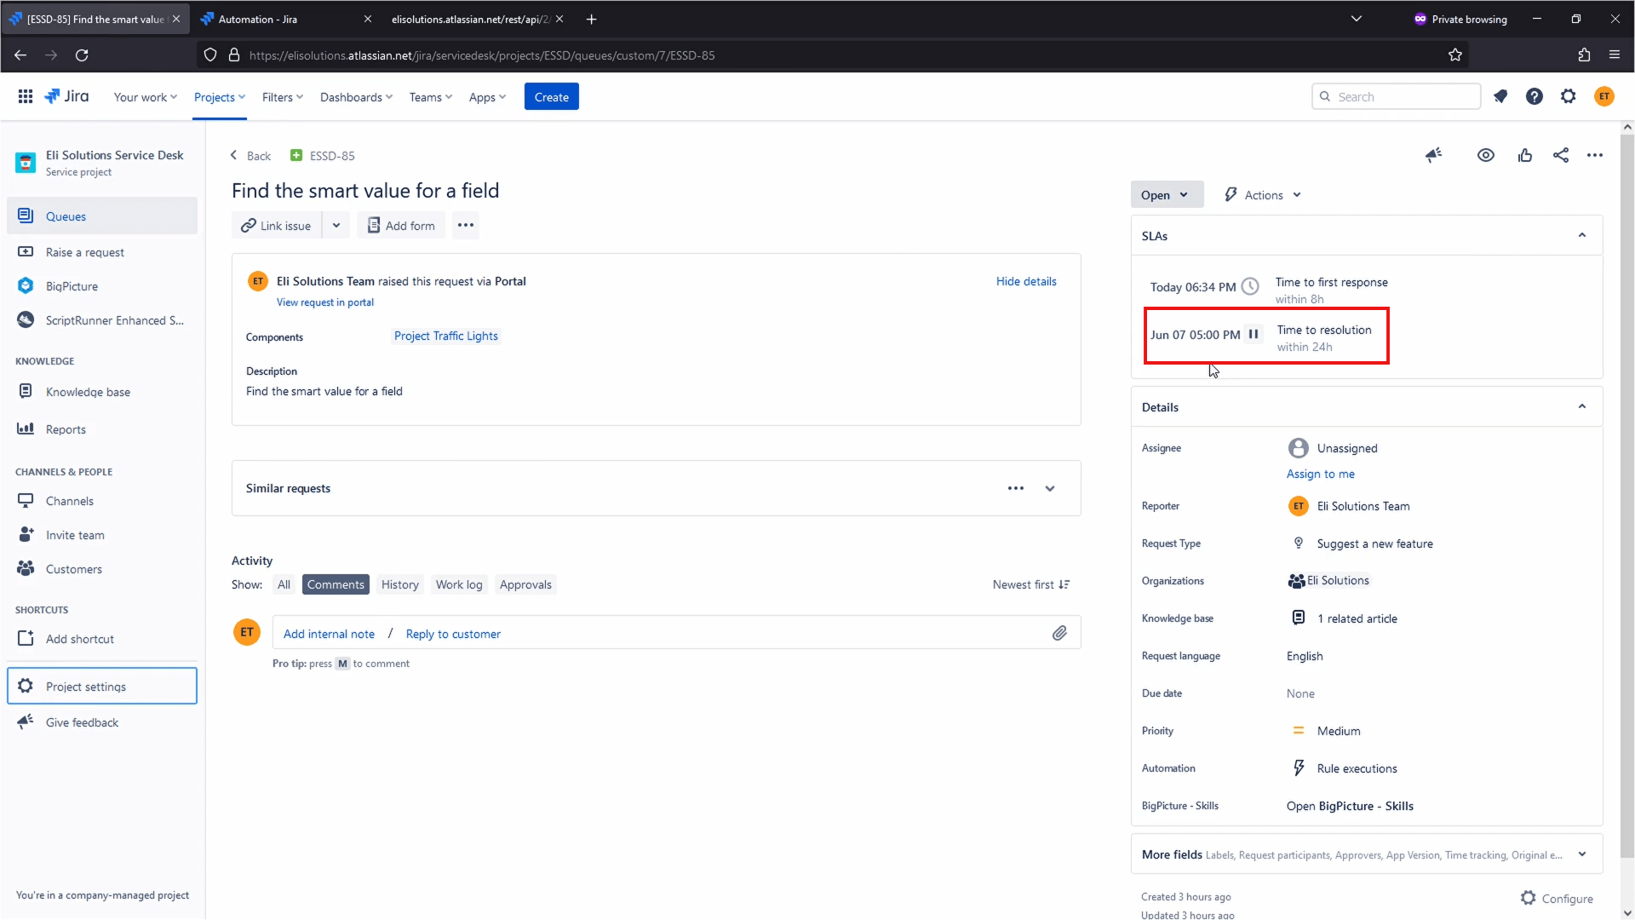
Task: Open the Actions dropdown
Action: [x=1263, y=194]
